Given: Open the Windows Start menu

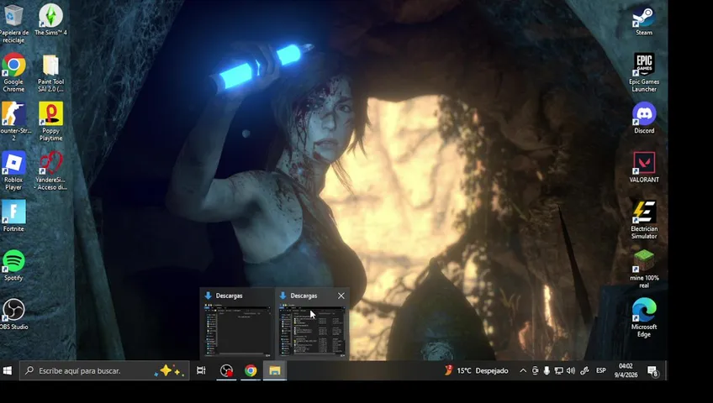Looking at the screenshot, I should click(8, 371).
